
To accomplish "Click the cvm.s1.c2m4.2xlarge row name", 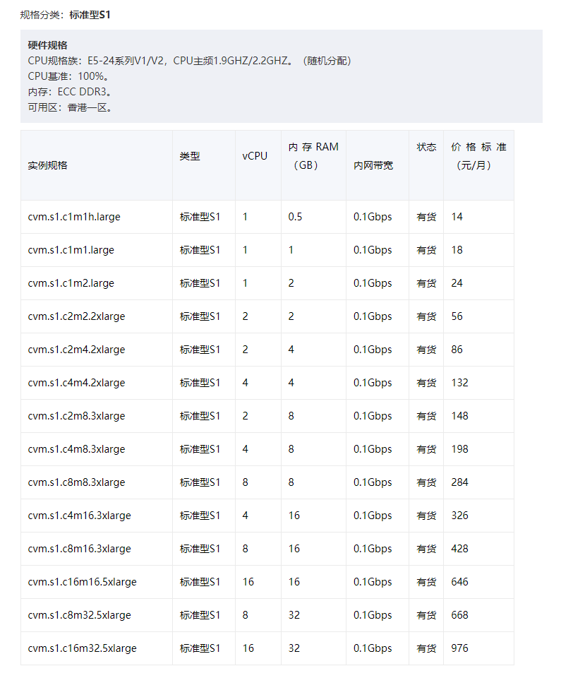I will (x=76, y=350).
